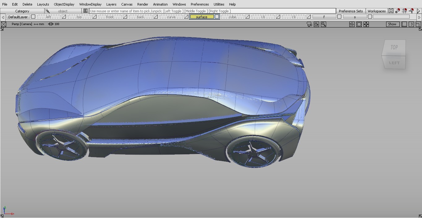This screenshot has height=218, width=422.
Task: Activate the magnifier look-at icon
Action: point(323,24)
